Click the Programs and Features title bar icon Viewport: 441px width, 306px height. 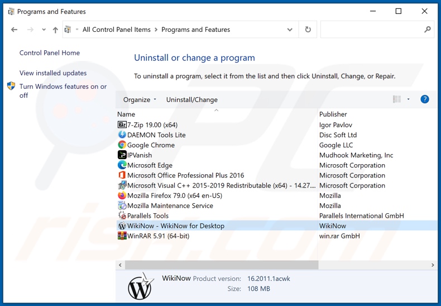pyautogui.click(x=11, y=12)
